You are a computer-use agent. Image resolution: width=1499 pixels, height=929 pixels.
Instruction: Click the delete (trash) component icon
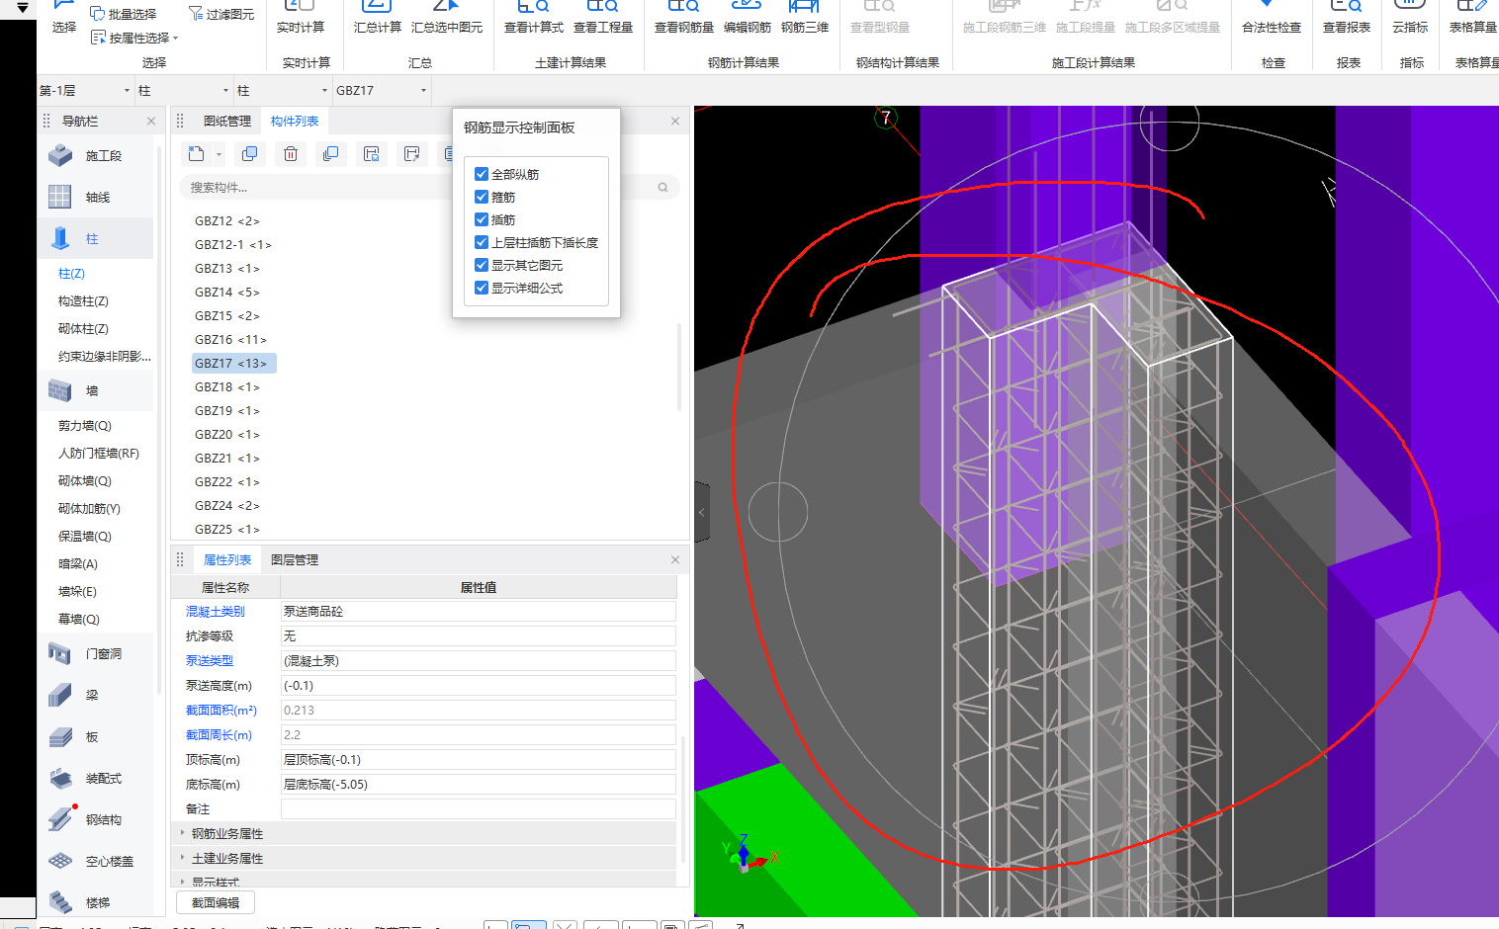(291, 153)
